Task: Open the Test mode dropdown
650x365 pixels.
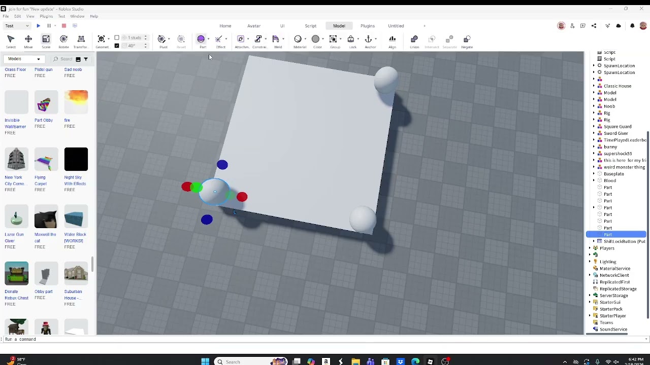Action: pos(17,26)
